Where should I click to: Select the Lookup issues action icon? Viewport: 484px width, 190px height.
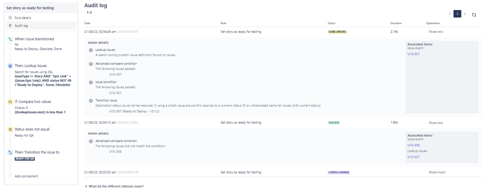pos(10,66)
